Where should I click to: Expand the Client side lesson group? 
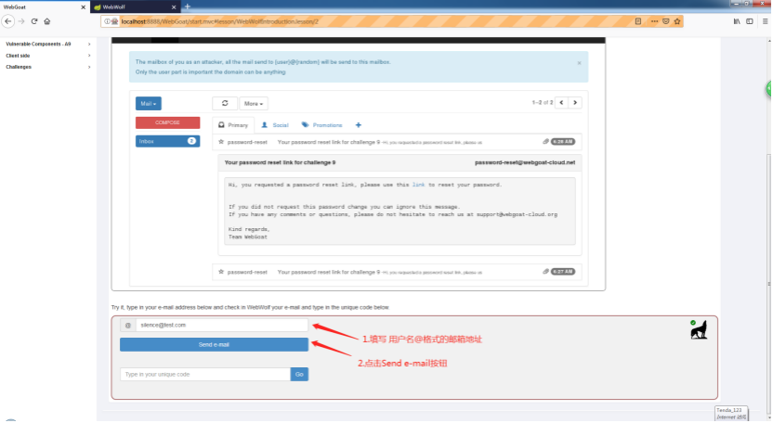47,56
